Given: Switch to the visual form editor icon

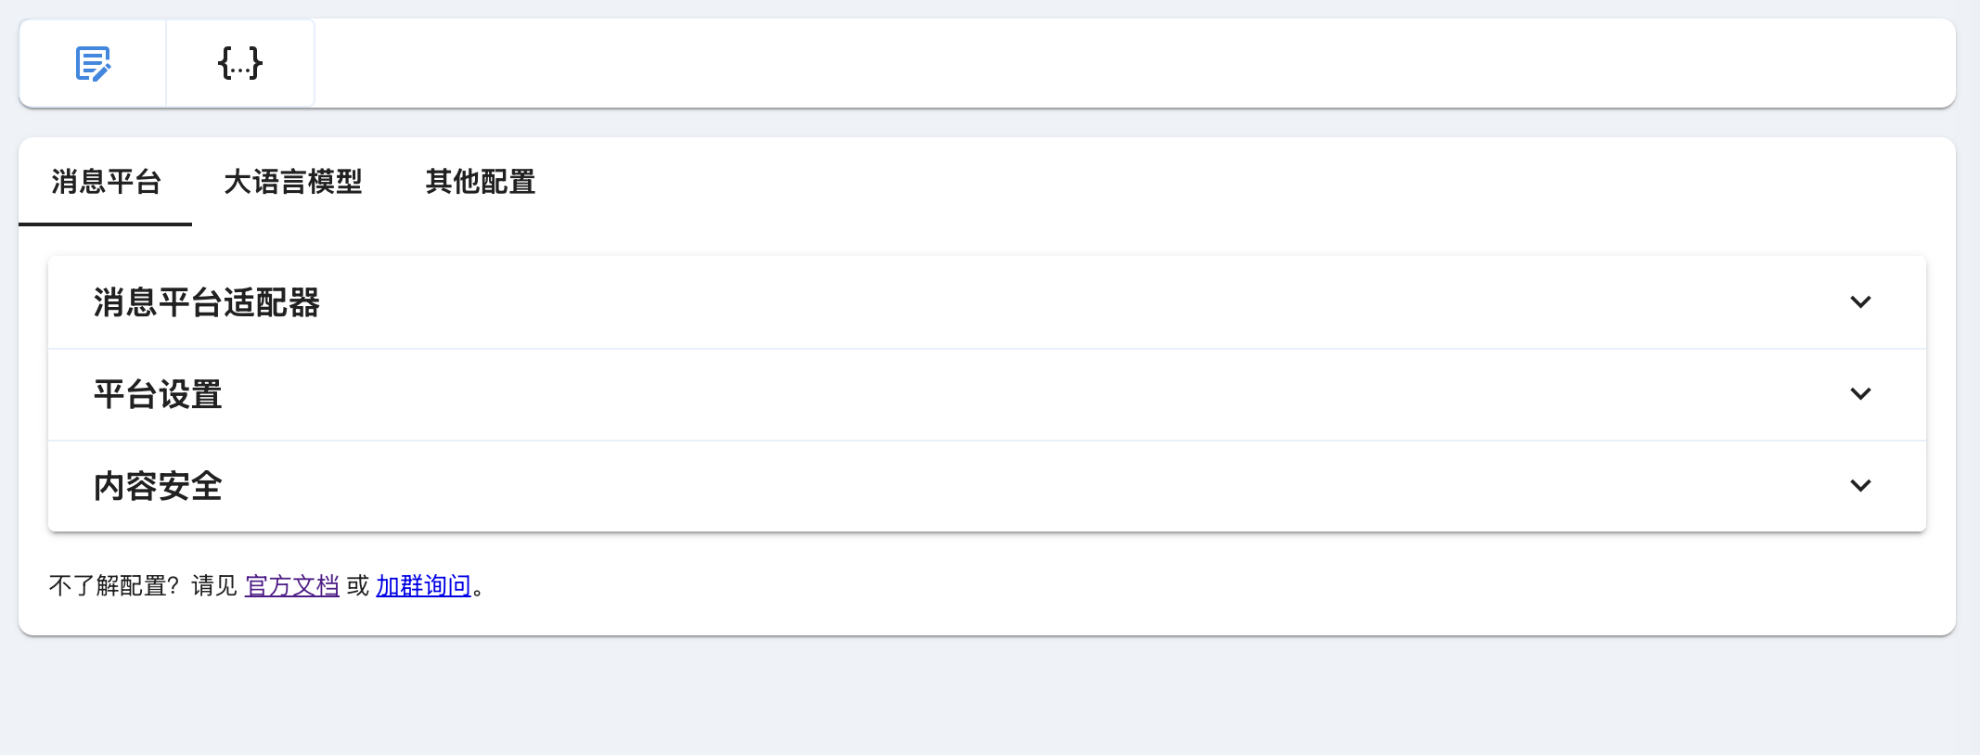Looking at the screenshot, I should tap(93, 63).
